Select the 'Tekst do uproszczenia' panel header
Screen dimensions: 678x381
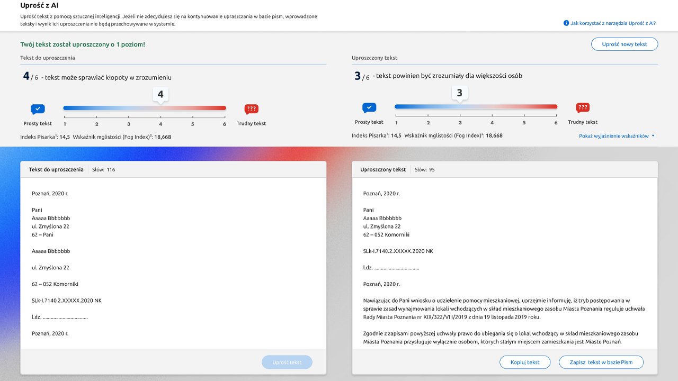pos(56,170)
